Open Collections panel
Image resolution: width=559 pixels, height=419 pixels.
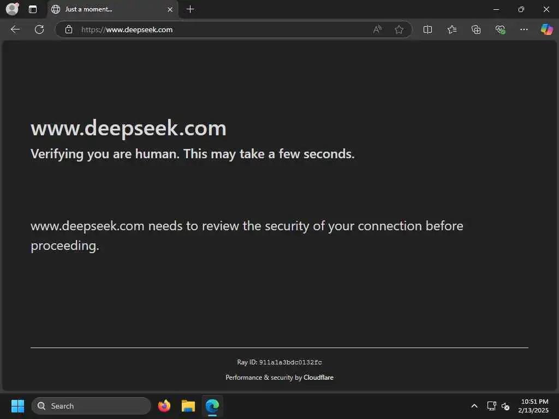point(476,29)
